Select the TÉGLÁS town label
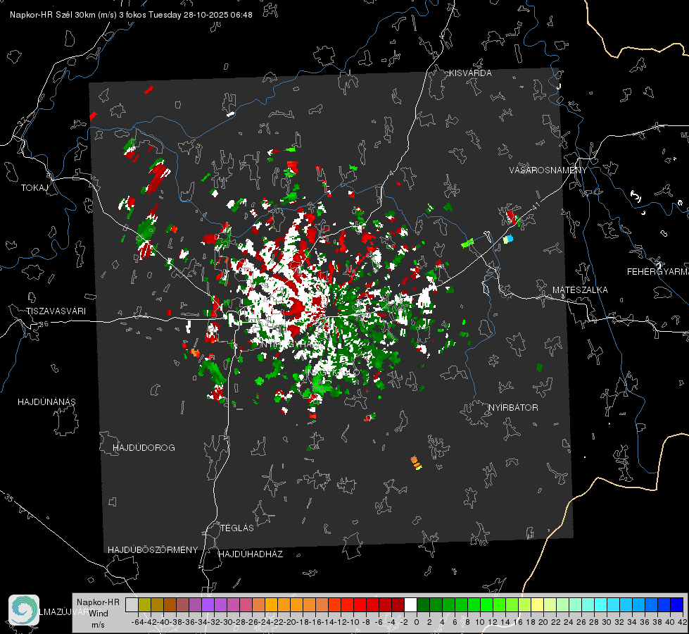689x634 pixels. 237,528
